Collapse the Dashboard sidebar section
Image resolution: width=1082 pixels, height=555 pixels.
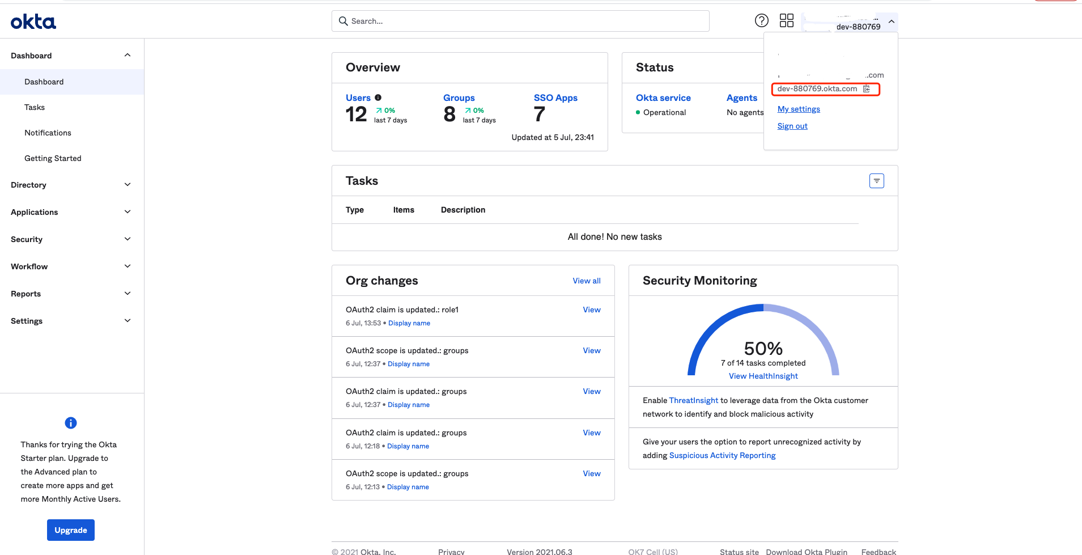[x=128, y=56]
